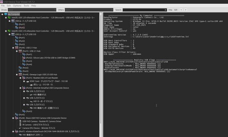Collapse root hub under USB 3.10 controller

(x=10, y=34)
